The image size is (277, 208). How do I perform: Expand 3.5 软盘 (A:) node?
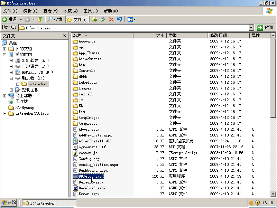(11, 60)
